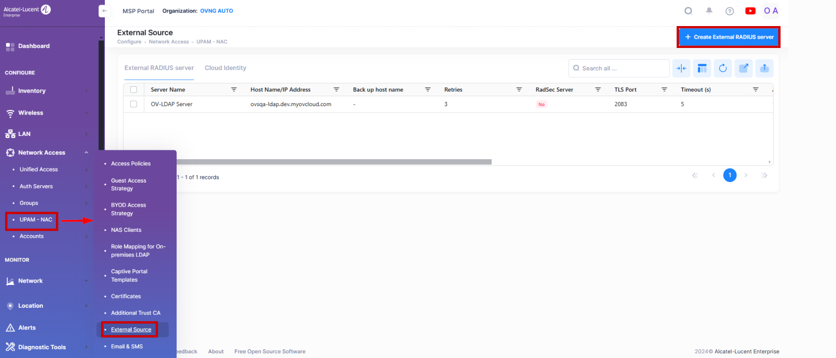Image resolution: width=836 pixels, height=358 pixels.
Task: Click the fit columns icon
Action: click(681, 68)
